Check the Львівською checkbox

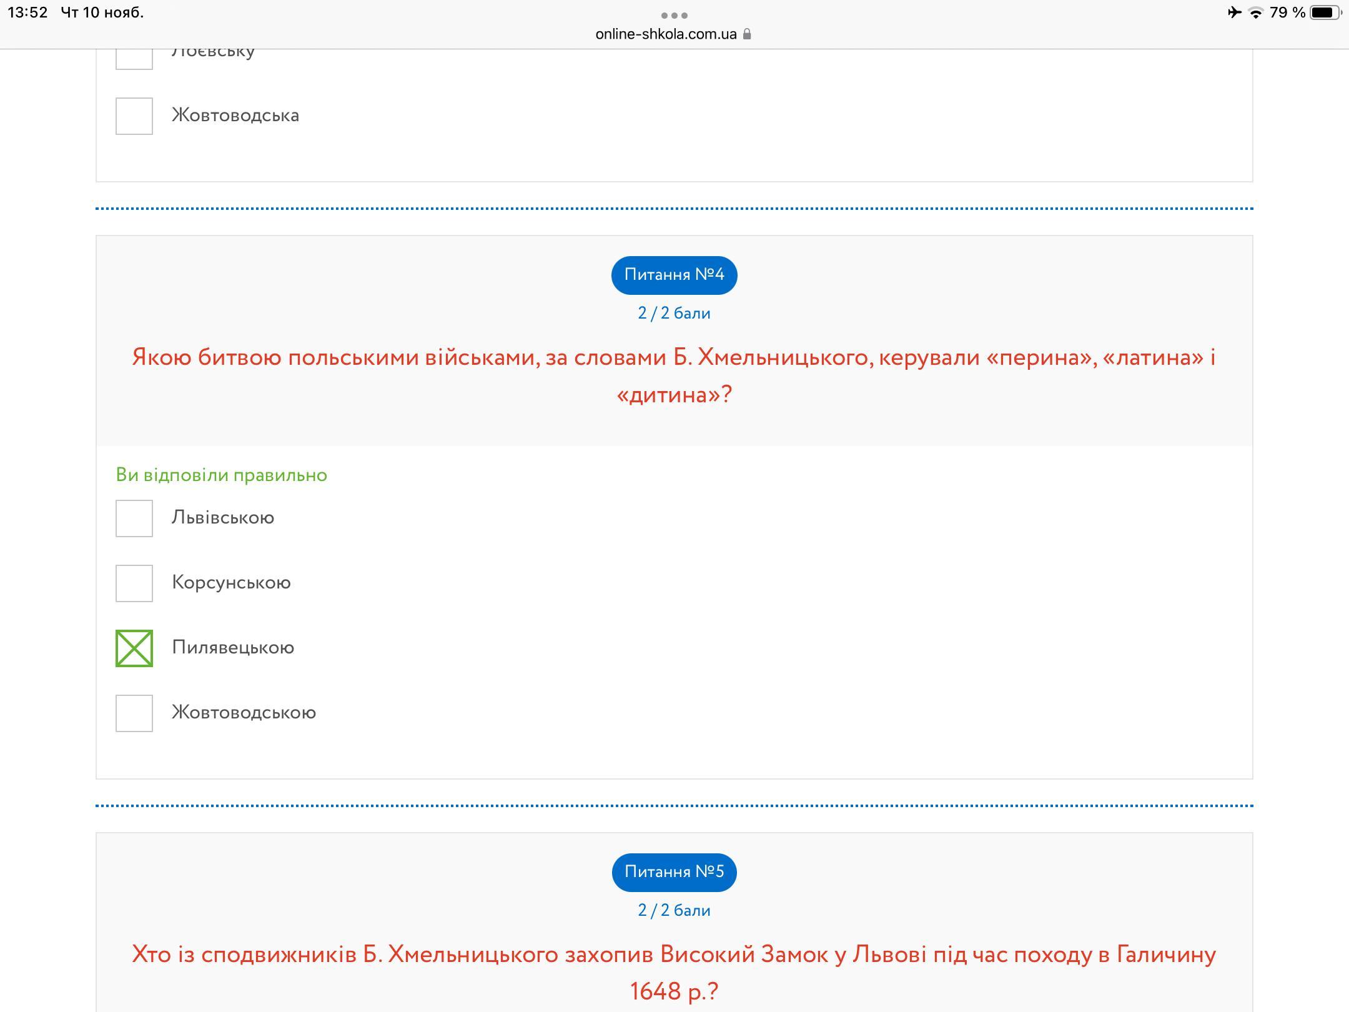coord(134,518)
